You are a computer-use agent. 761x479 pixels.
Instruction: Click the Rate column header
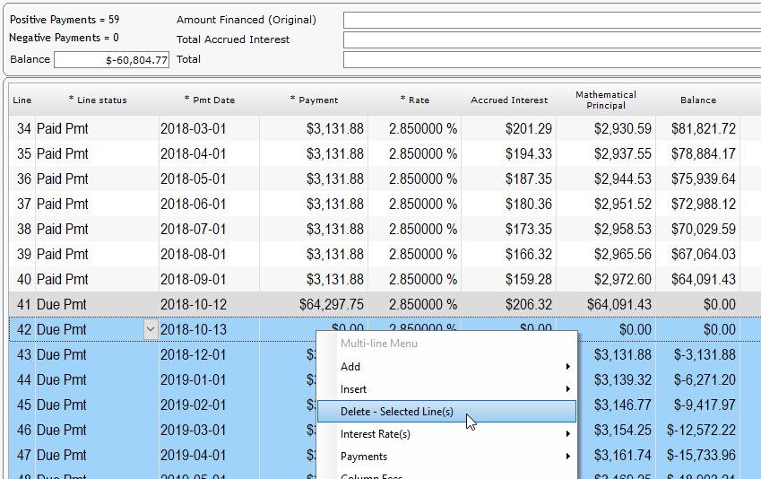pyautogui.click(x=415, y=100)
